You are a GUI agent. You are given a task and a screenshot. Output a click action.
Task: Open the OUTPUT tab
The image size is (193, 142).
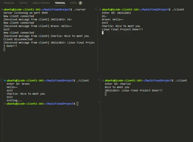tap(24, 3)
